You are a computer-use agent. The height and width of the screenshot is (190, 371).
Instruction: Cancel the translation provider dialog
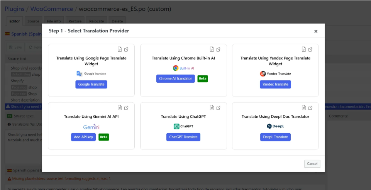[x=312, y=164]
